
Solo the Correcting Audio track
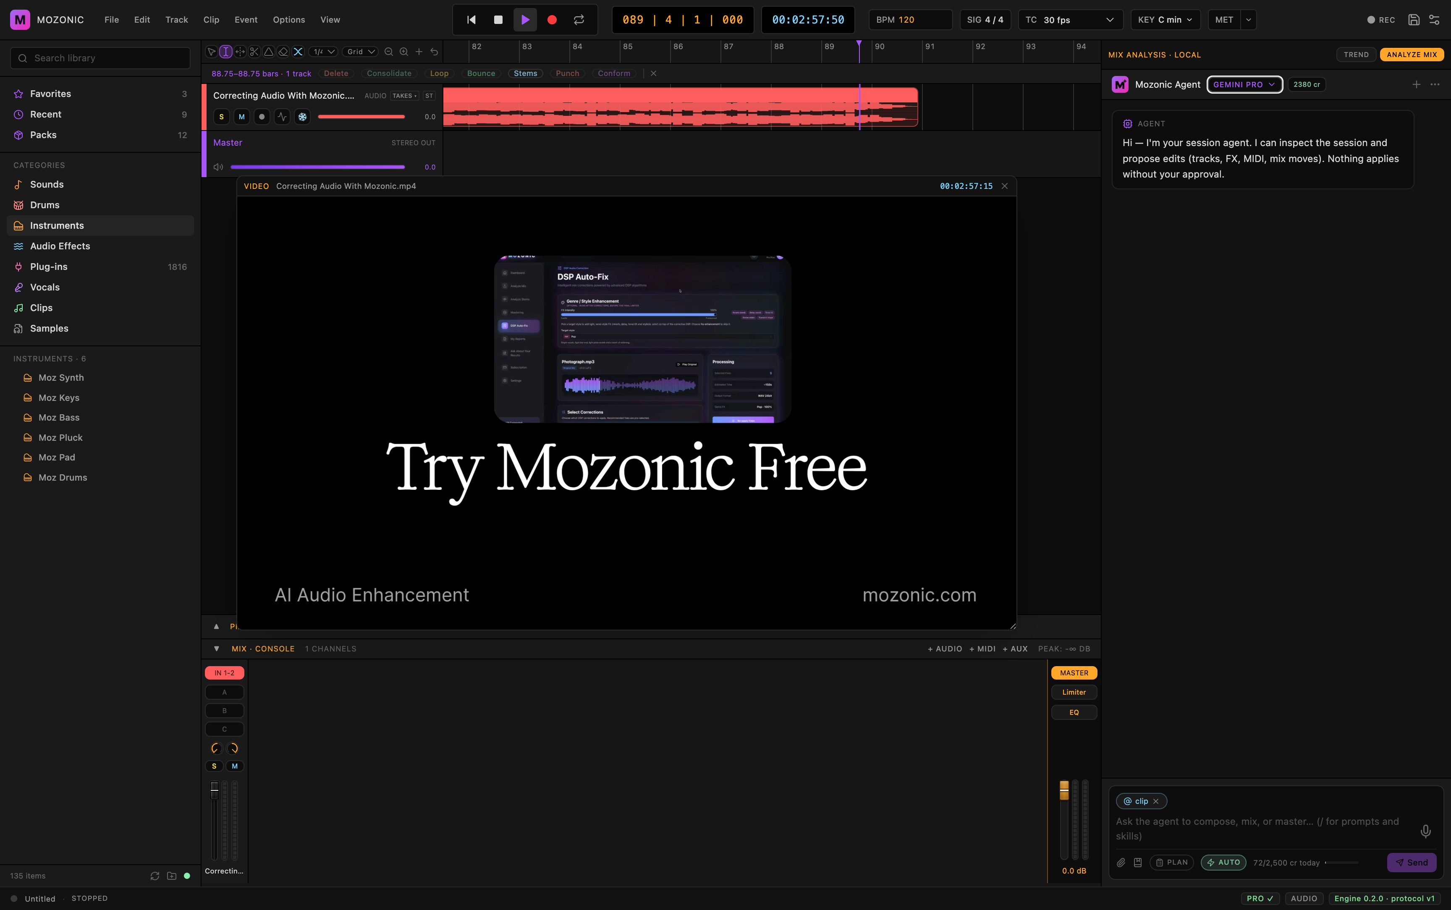(x=222, y=117)
